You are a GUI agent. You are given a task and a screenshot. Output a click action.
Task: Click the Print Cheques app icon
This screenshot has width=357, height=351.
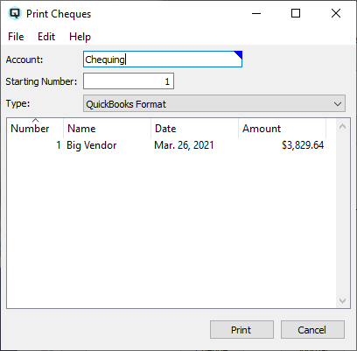[15, 13]
